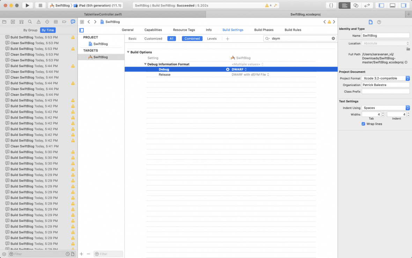Toggle the Wrap lines checkbox
412x258 pixels.
pos(363,124)
